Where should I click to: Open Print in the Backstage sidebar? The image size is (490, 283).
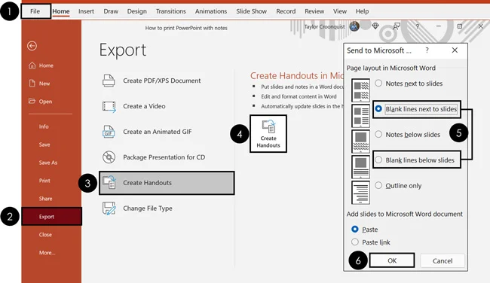point(44,181)
